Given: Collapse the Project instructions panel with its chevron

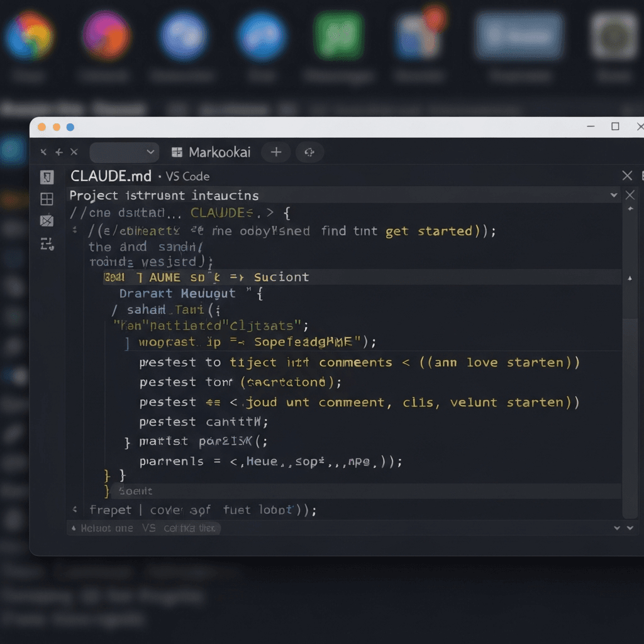Looking at the screenshot, I should 614,196.
